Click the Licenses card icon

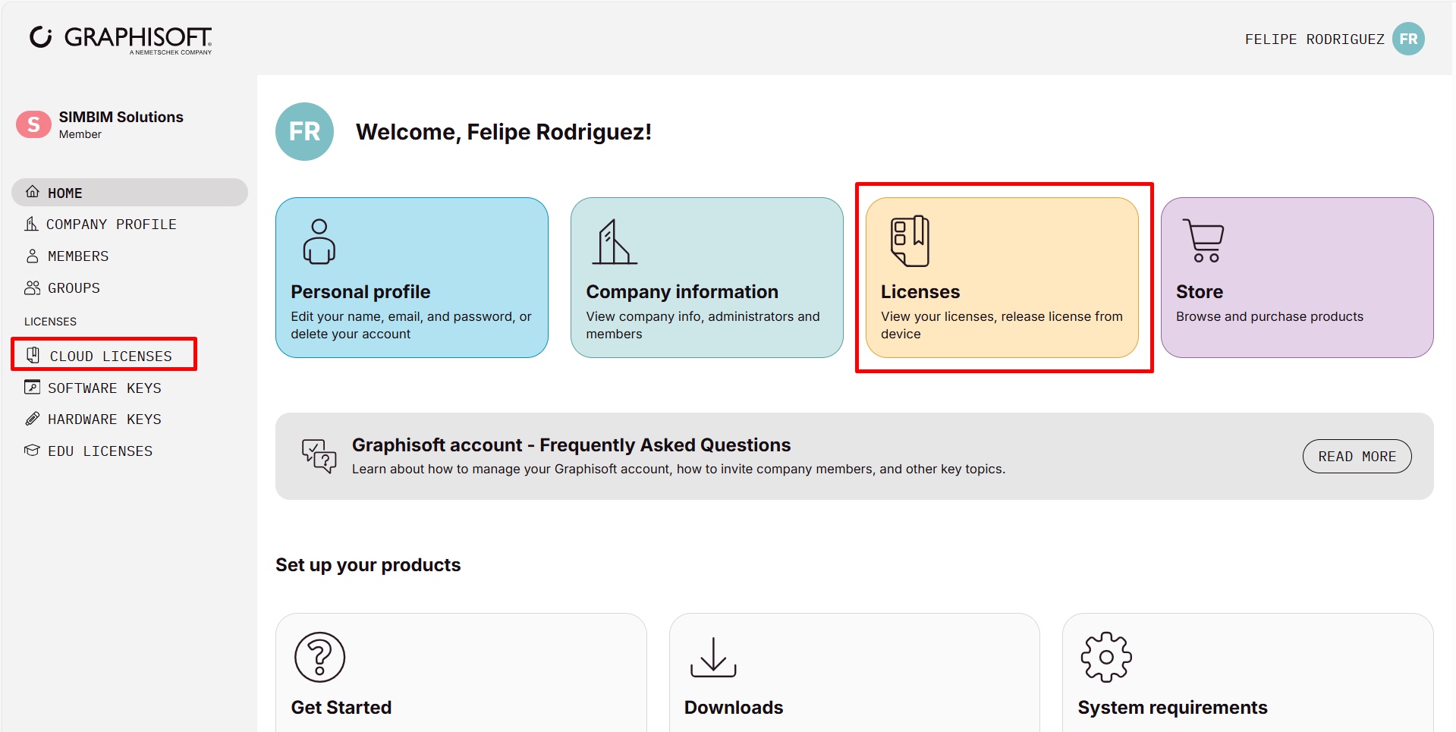910,241
